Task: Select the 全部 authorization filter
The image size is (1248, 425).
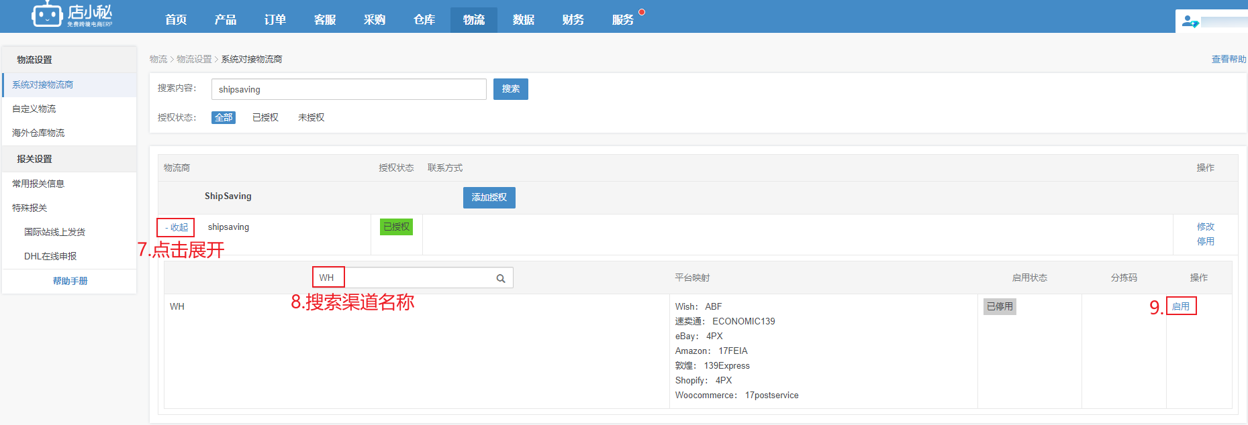Action: [x=224, y=118]
